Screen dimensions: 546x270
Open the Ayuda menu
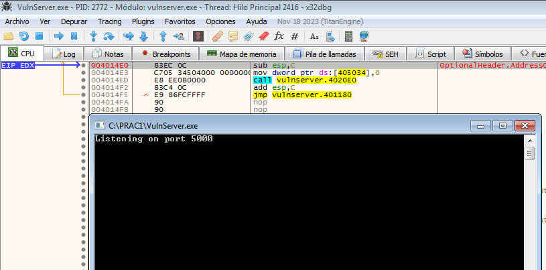coord(257,21)
